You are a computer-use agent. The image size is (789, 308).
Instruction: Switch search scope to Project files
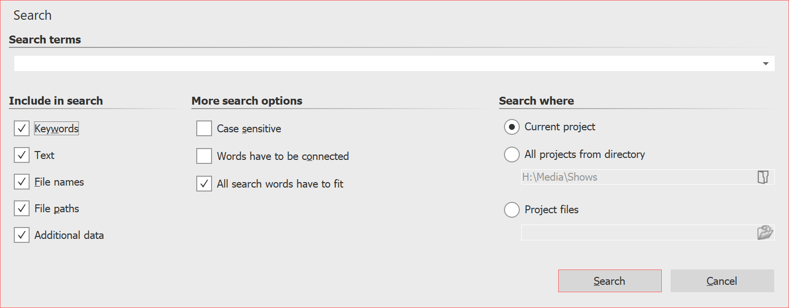coord(511,210)
